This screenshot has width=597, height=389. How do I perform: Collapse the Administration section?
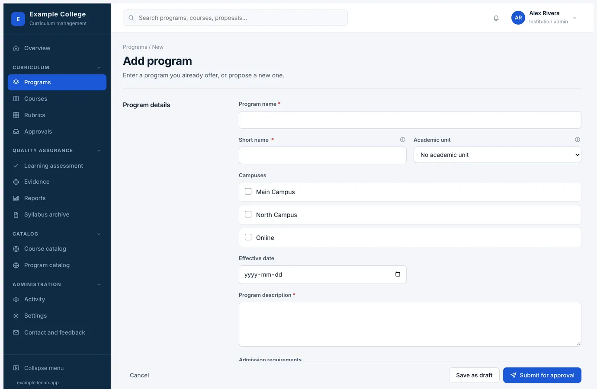point(99,284)
